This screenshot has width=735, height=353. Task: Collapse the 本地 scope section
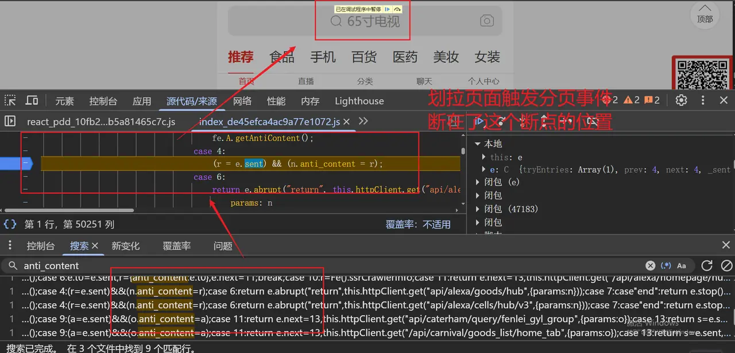477,143
